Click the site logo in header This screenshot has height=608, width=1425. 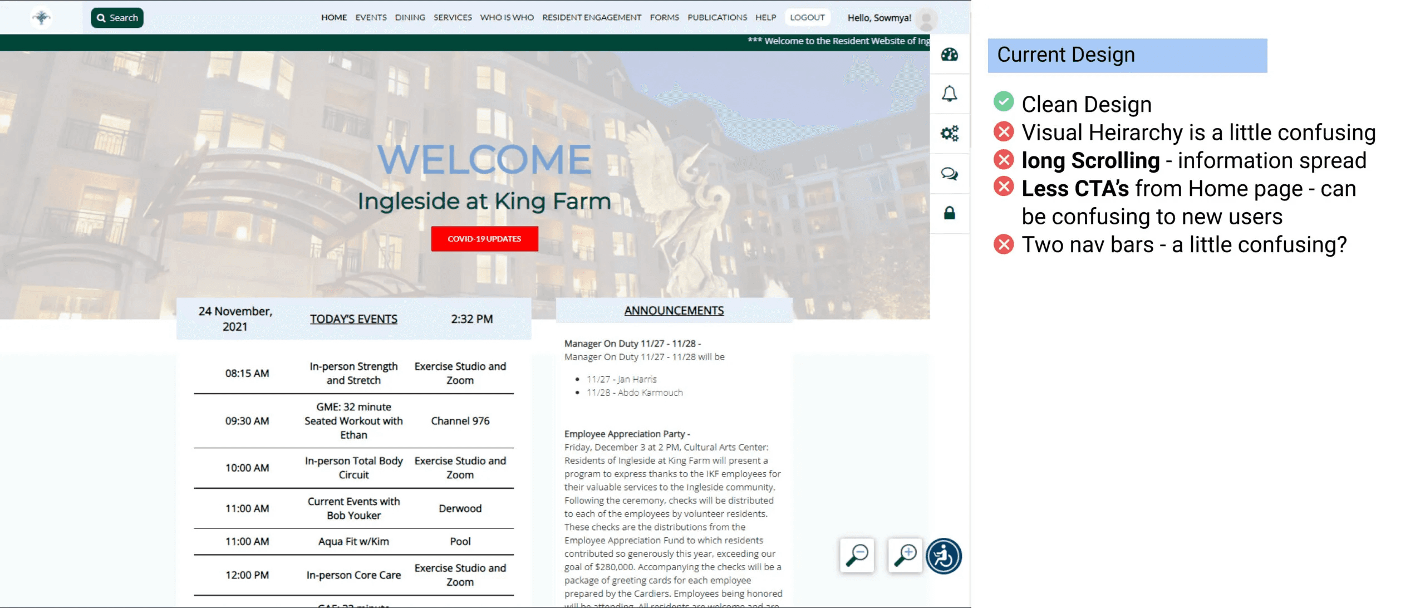point(41,18)
